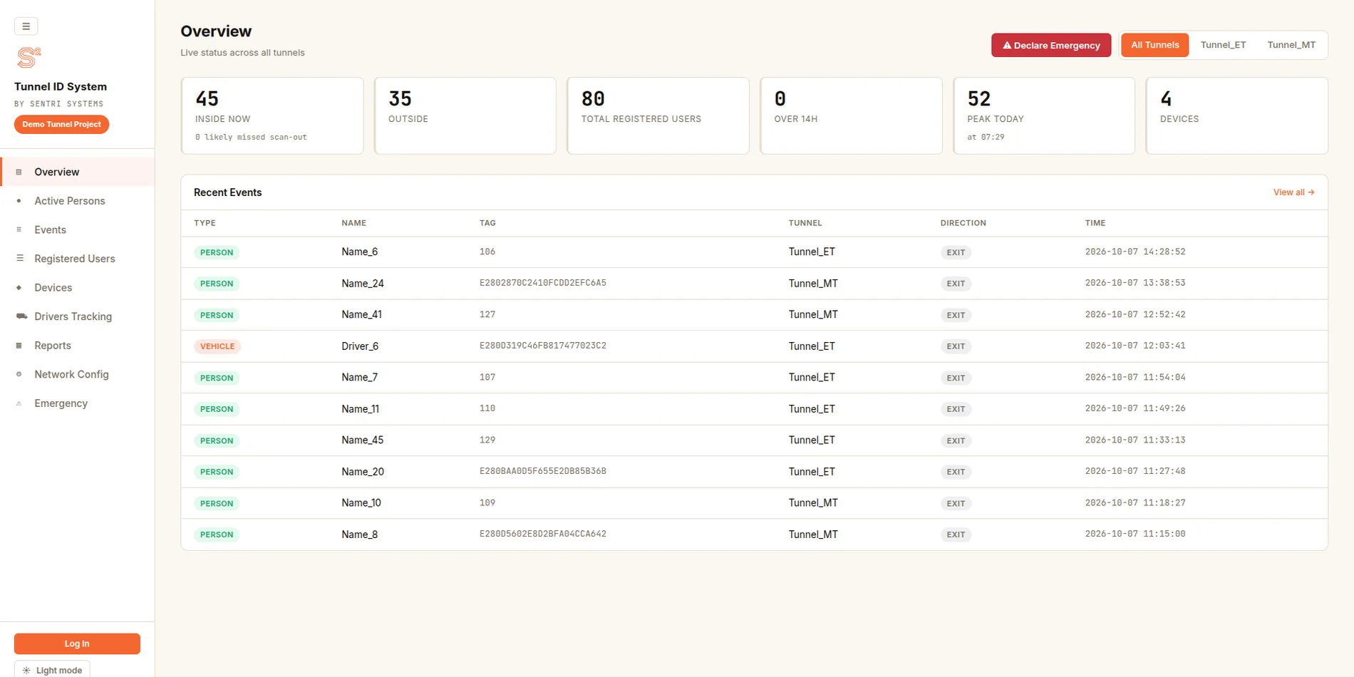Click the Registered Users sidebar icon

click(19, 259)
